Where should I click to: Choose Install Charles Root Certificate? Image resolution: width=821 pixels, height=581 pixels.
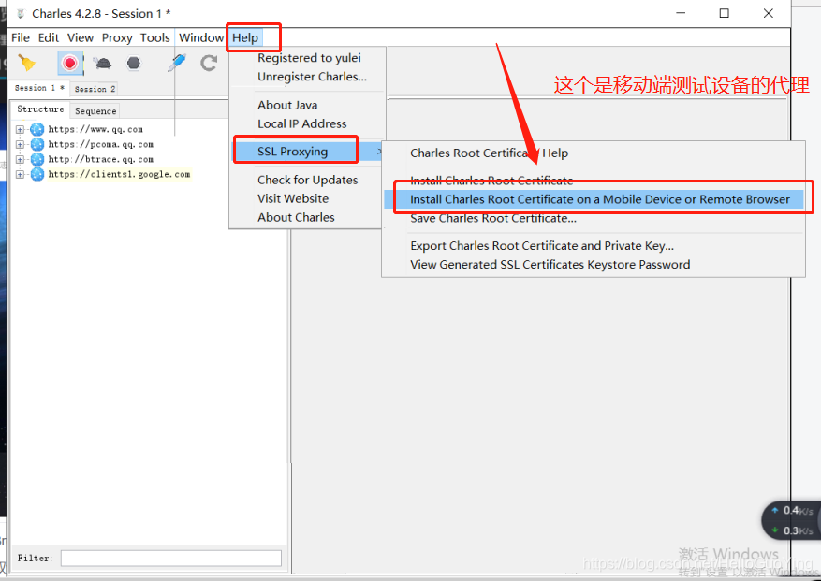click(x=491, y=182)
